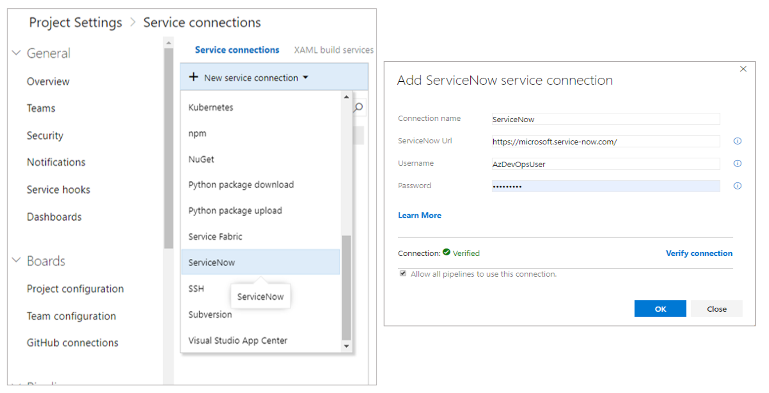Click the Username input field
The width and height of the screenshot is (769, 393).
pos(606,164)
